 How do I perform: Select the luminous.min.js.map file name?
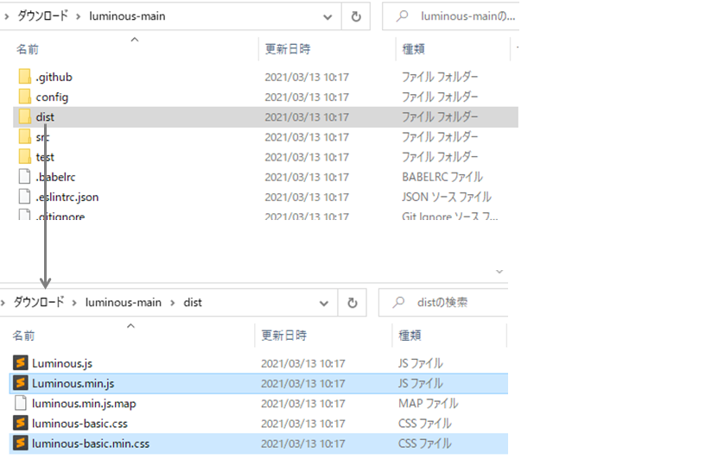point(84,403)
